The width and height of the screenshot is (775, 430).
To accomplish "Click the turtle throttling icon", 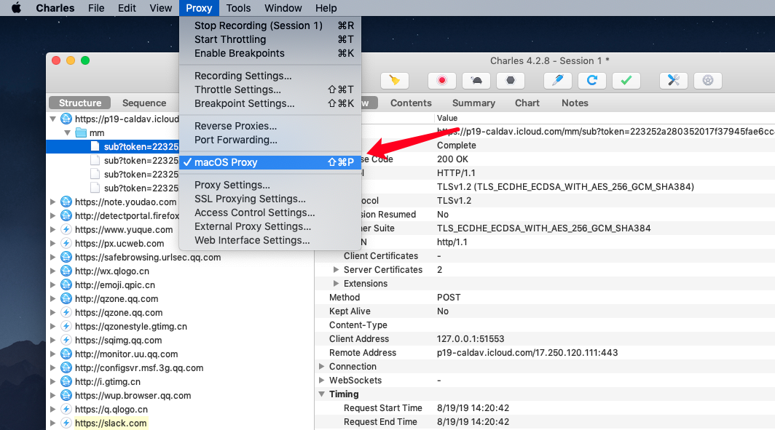I will (x=476, y=81).
